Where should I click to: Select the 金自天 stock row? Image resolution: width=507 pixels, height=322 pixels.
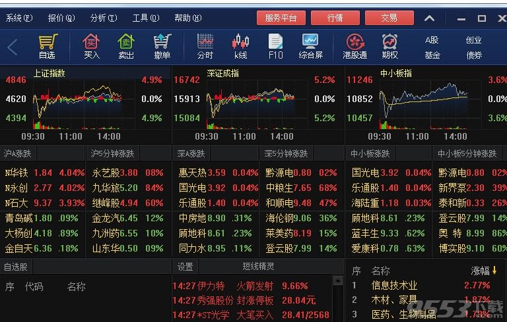(x=42, y=249)
